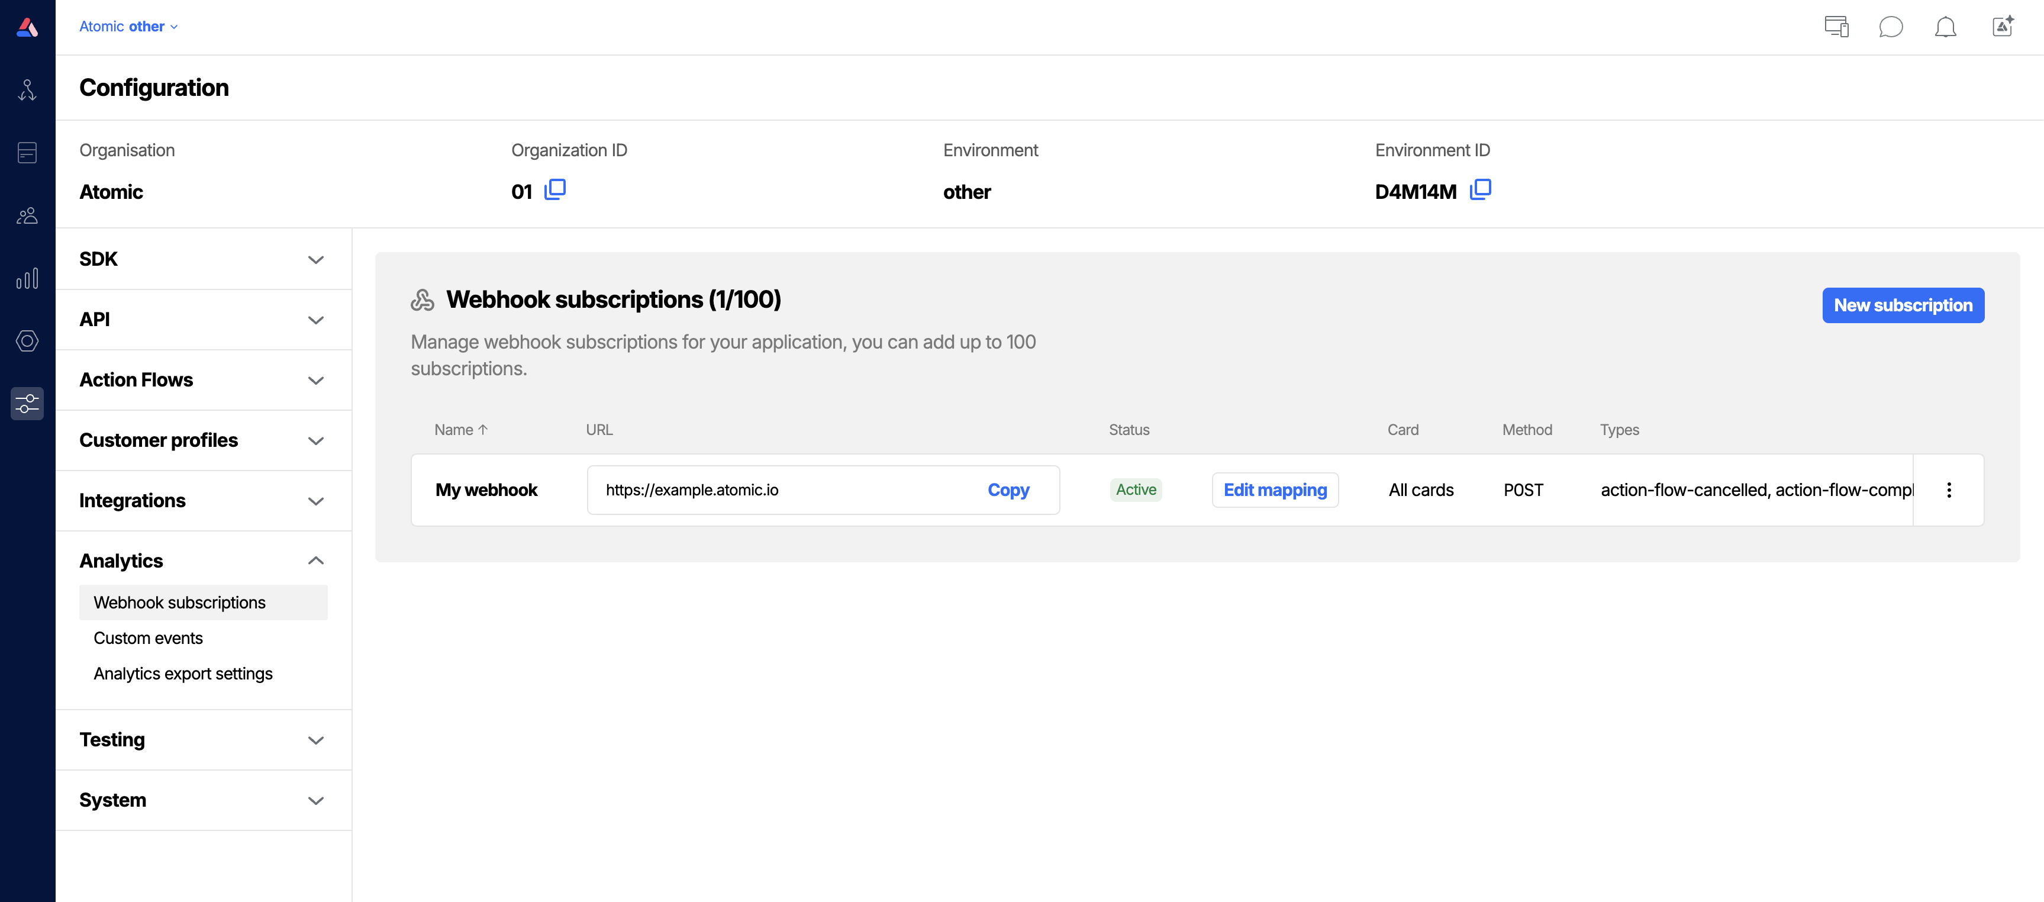Click the New subscription button
This screenshot has width=2044, height=902.
coord(1903,305)
